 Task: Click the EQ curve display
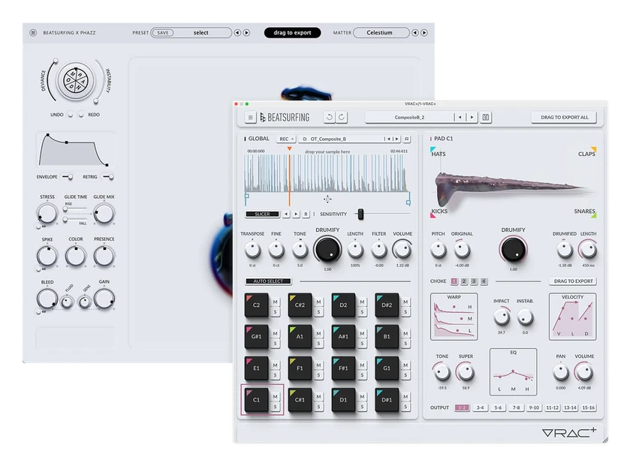(x=513, y=372)
